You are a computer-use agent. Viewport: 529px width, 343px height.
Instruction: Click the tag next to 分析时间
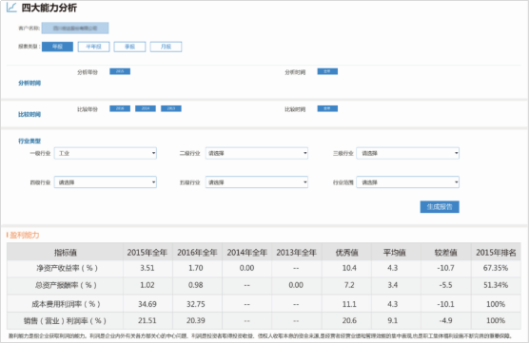(327, 71)
